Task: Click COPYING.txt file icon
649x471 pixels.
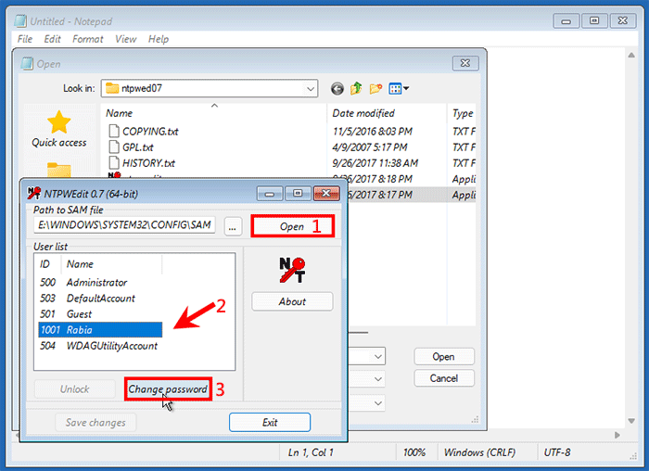Action: tap(114, 132)
